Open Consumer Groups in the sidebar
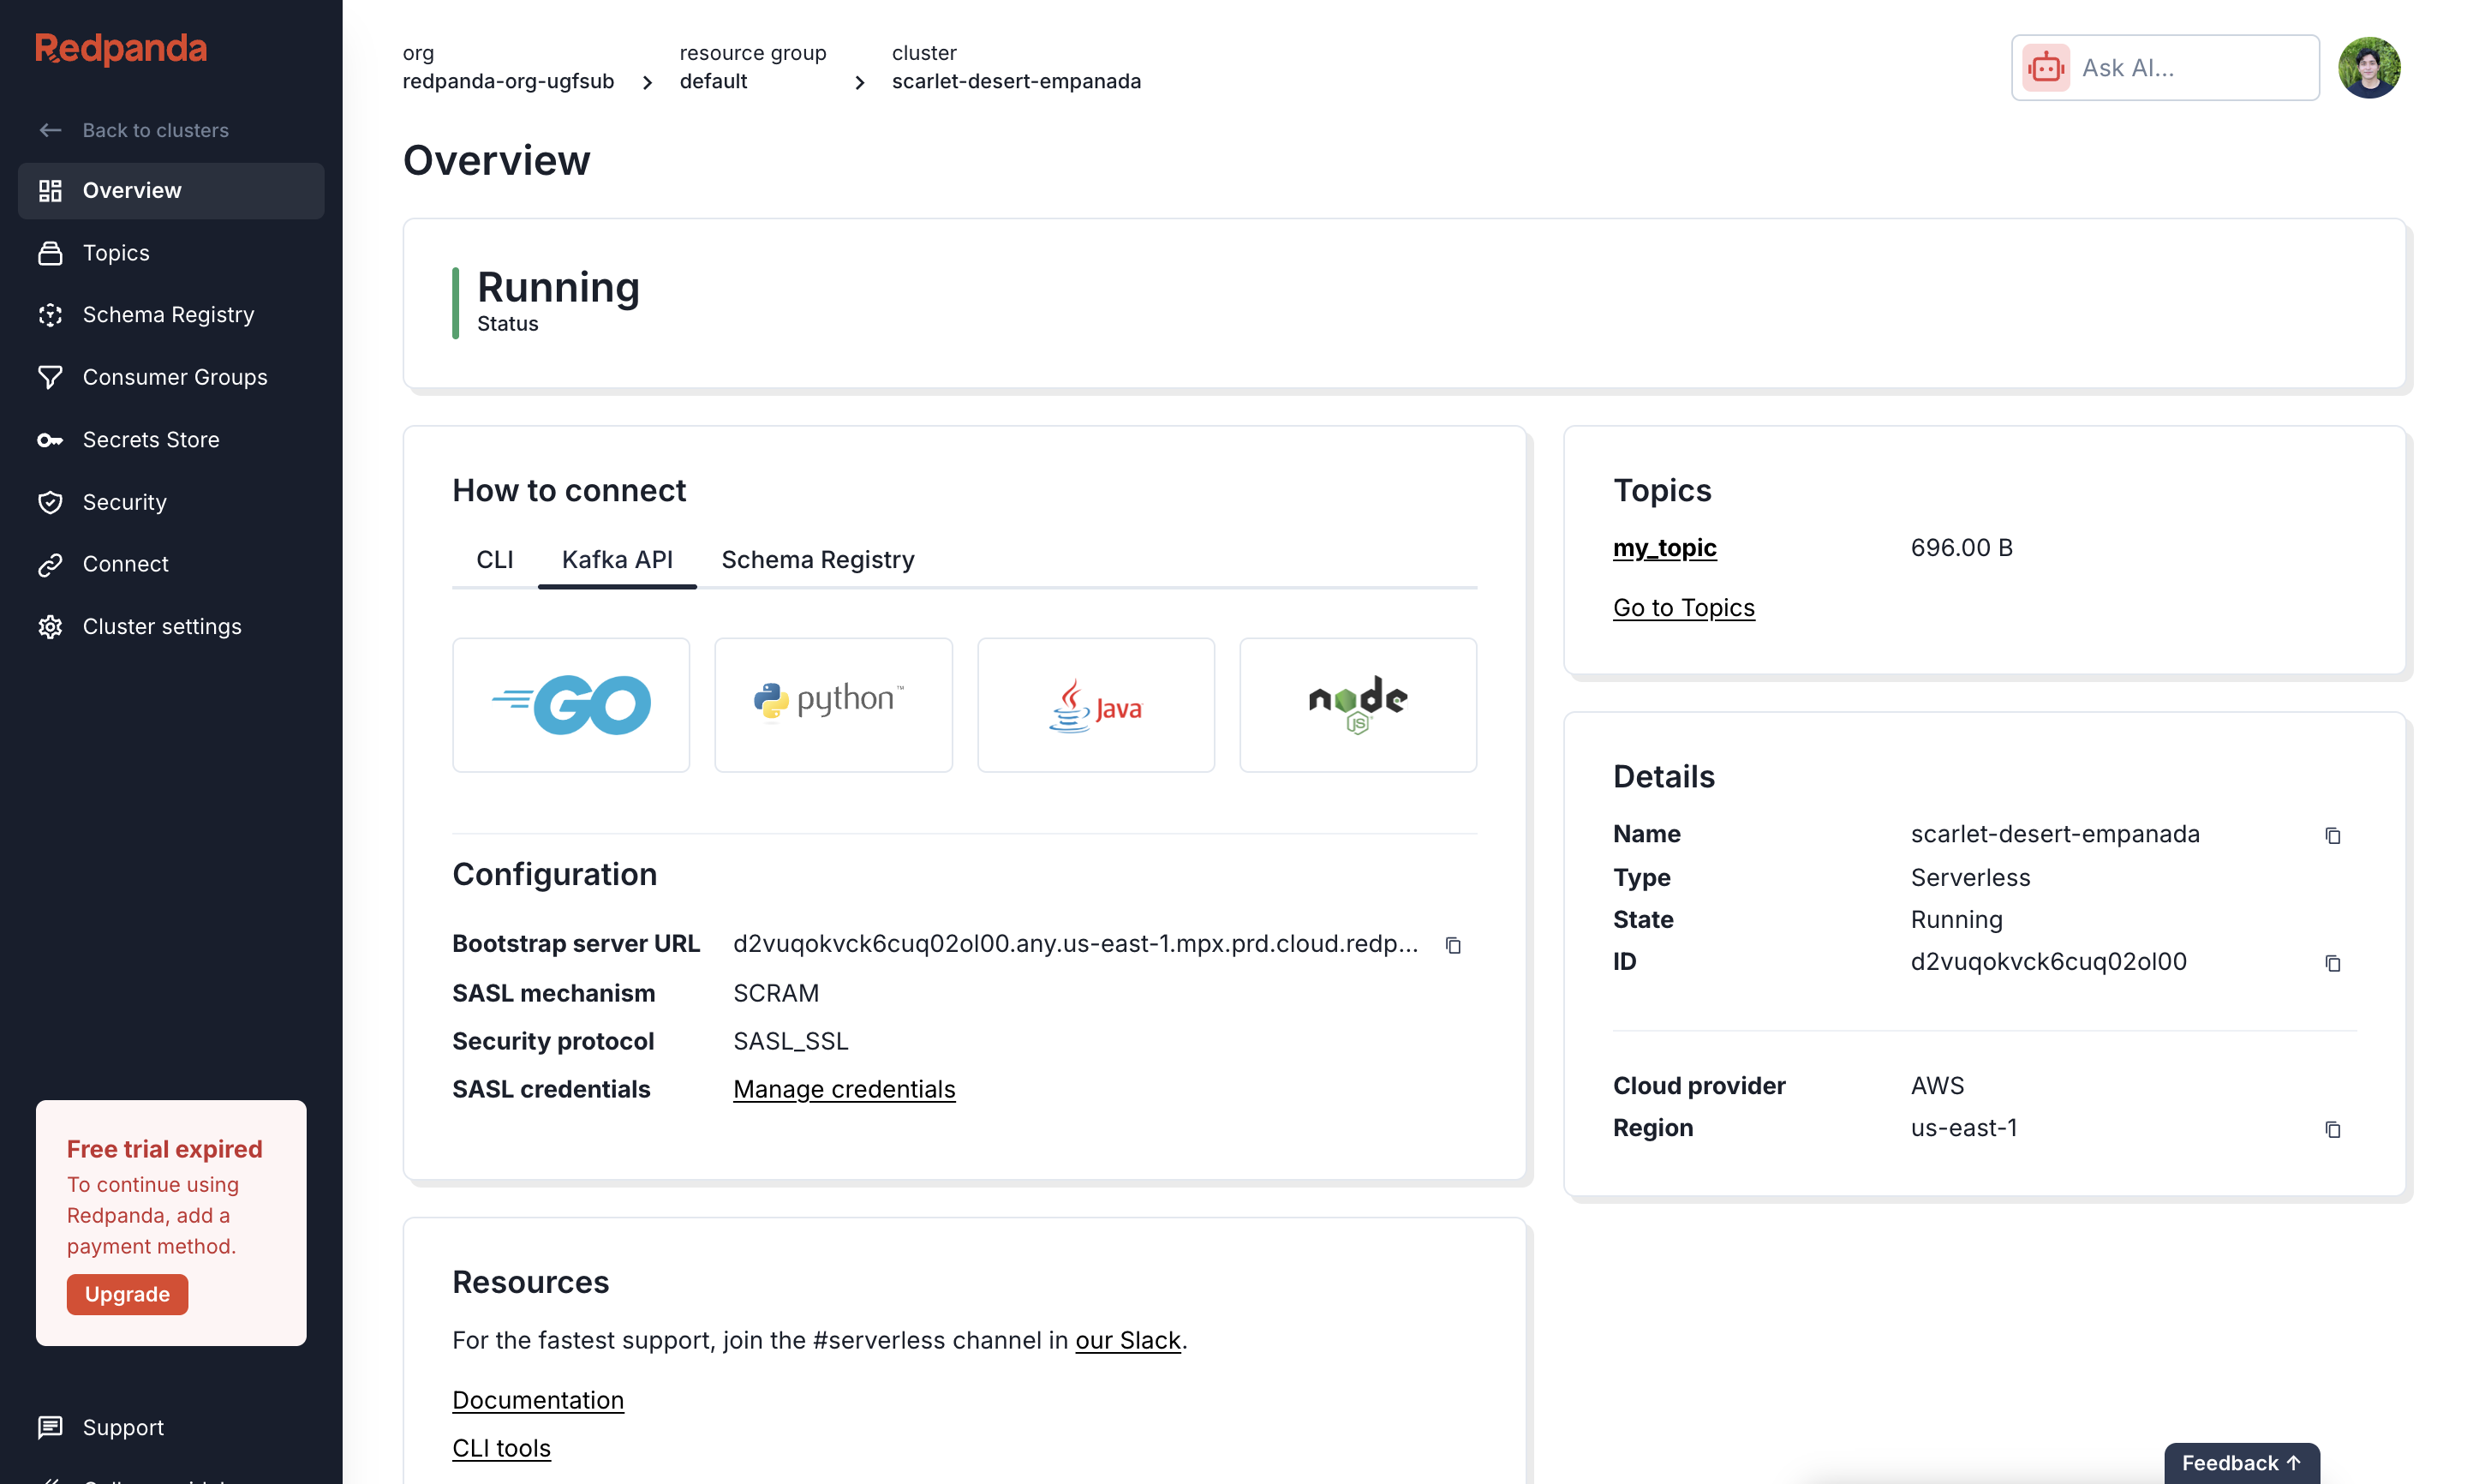The height and width of the screenshot is (1484, 2467). click(174, 377)
